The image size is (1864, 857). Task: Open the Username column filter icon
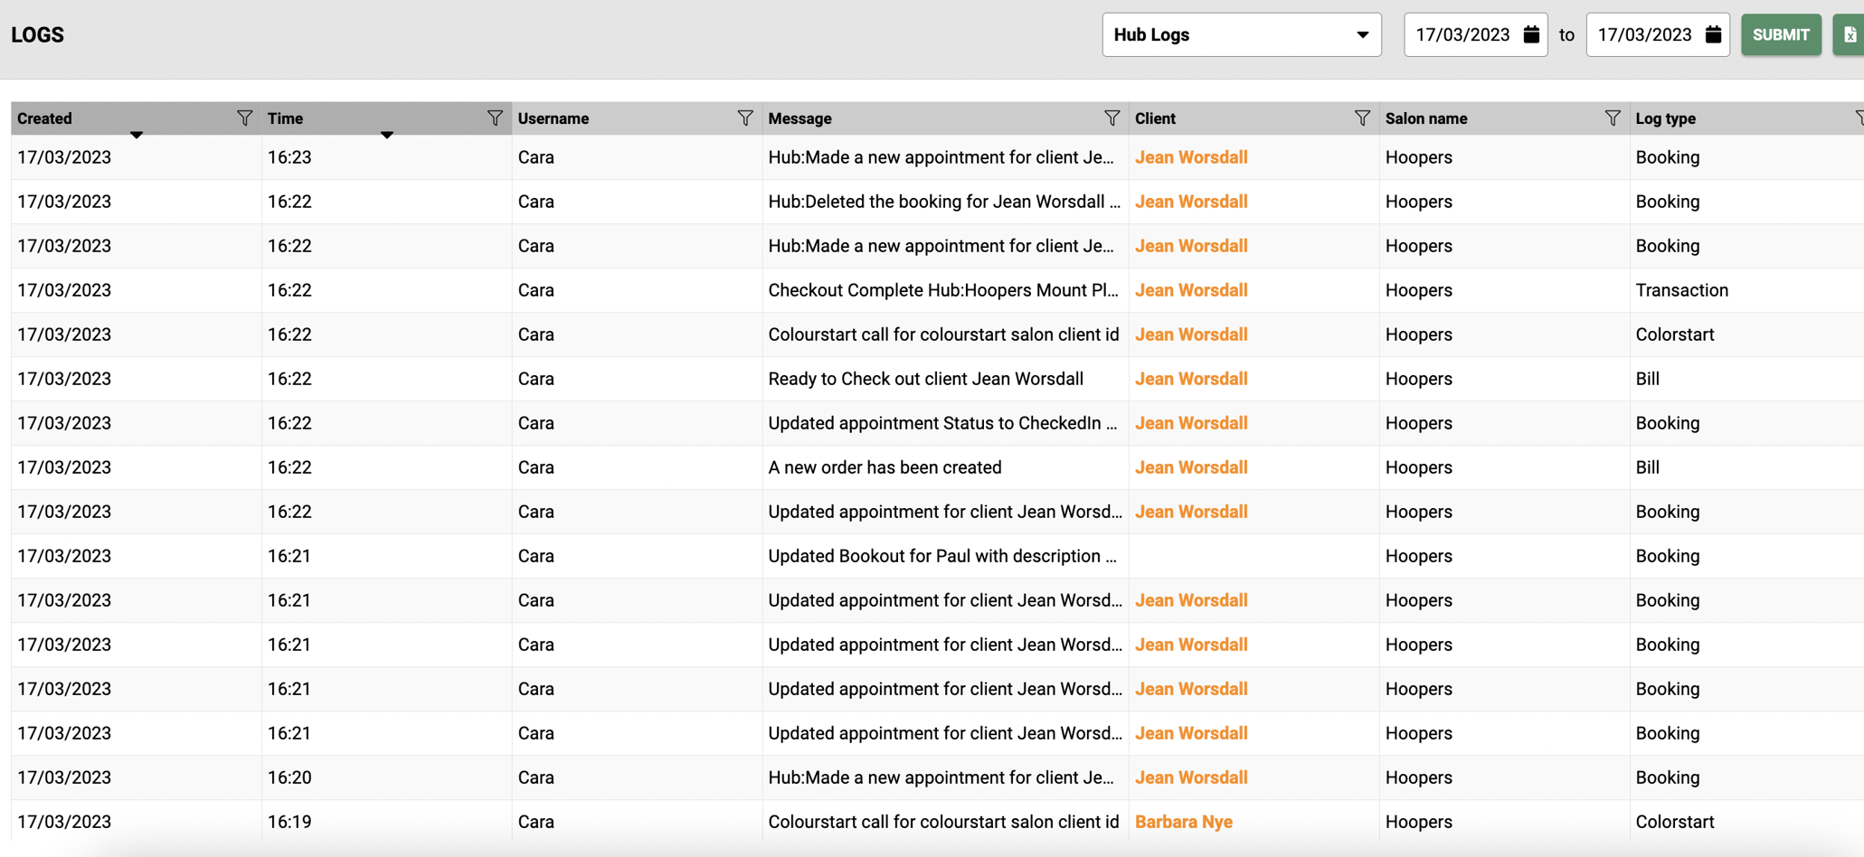click(744, 118)
